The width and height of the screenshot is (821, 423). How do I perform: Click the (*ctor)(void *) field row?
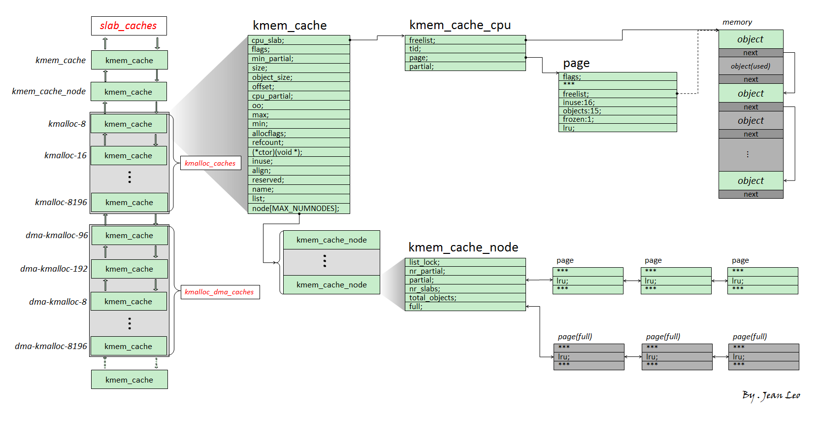[x=298, y=152]
